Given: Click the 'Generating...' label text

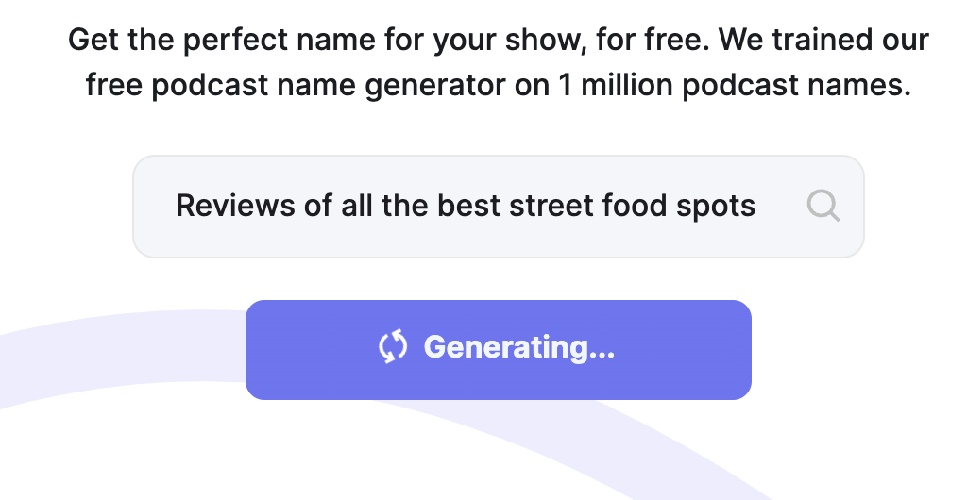Looking at the screenshot, I should point(518,347).
